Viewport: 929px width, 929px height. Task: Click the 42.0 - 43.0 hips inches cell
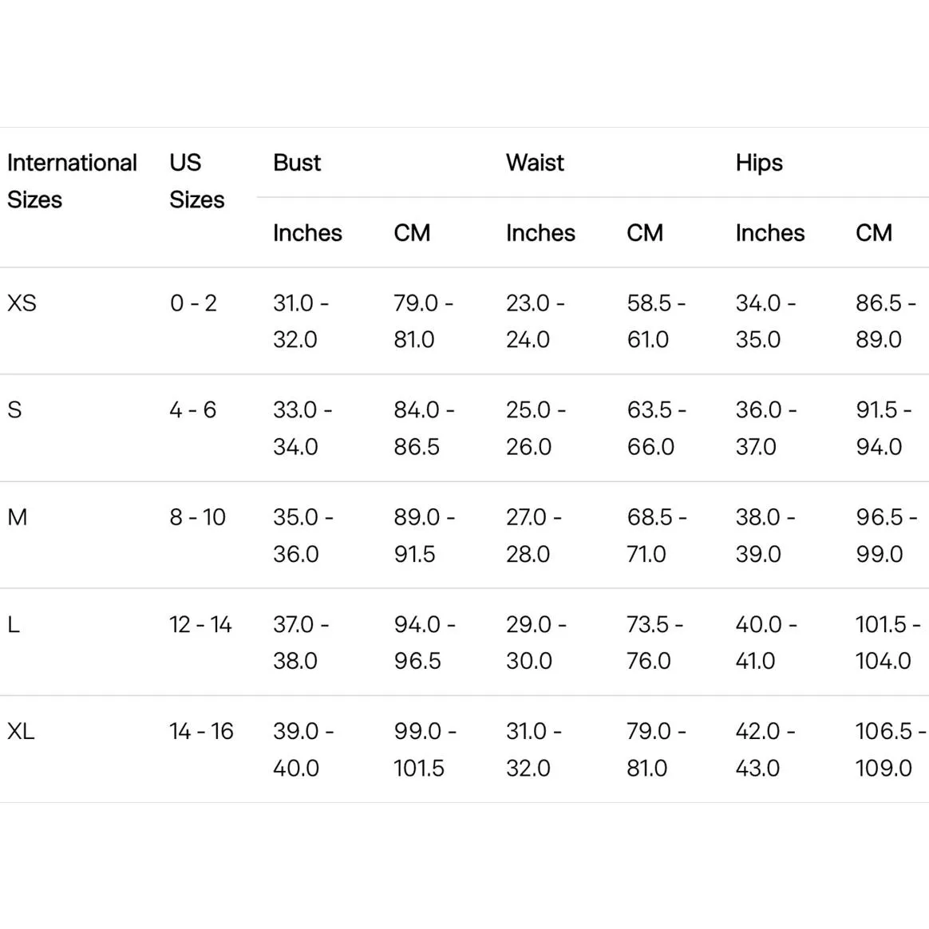tap(765, 749)
